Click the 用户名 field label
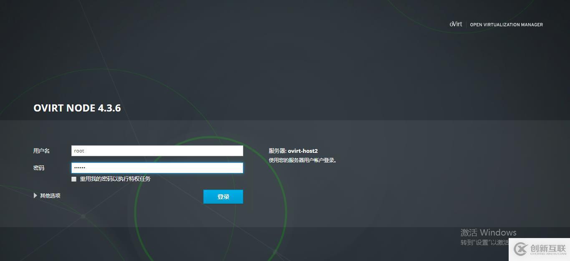 [42, 151]
